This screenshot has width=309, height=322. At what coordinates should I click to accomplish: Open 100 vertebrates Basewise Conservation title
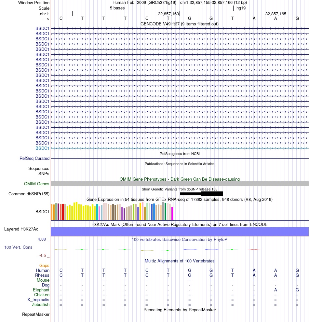pos(179,239)
